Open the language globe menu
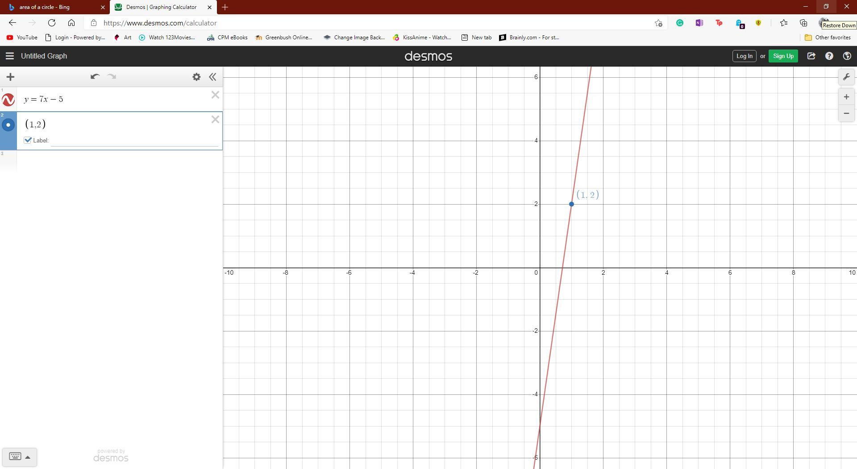The width and height of the screenshot is (857, 469). tap(847, 56)
